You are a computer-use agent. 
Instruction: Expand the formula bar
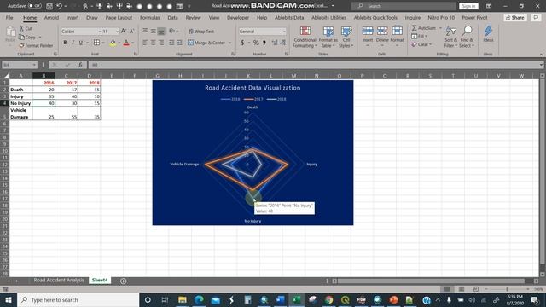[541, 65]
